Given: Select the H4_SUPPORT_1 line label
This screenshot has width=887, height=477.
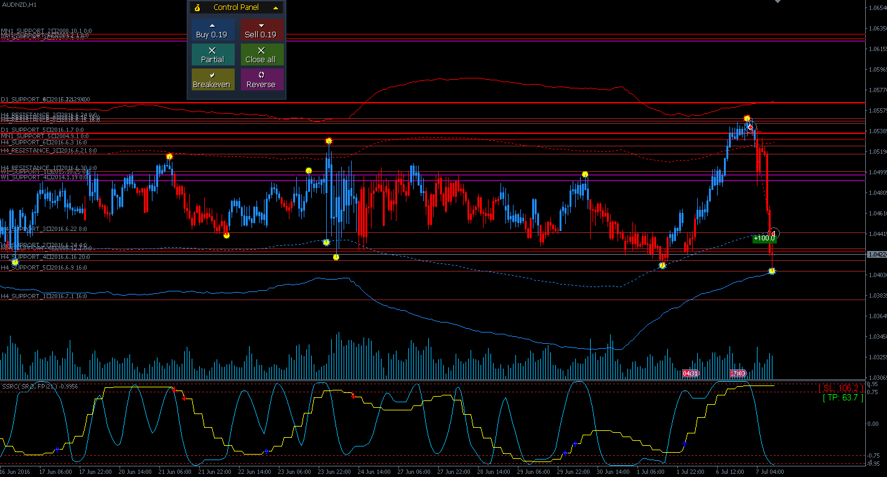Looking at the screenshot, I should pos(44,296).
